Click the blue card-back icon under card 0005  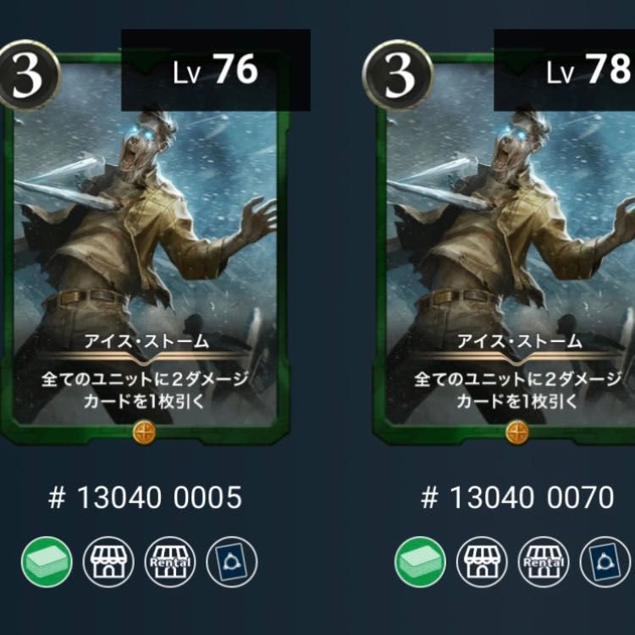coord(232,561)
